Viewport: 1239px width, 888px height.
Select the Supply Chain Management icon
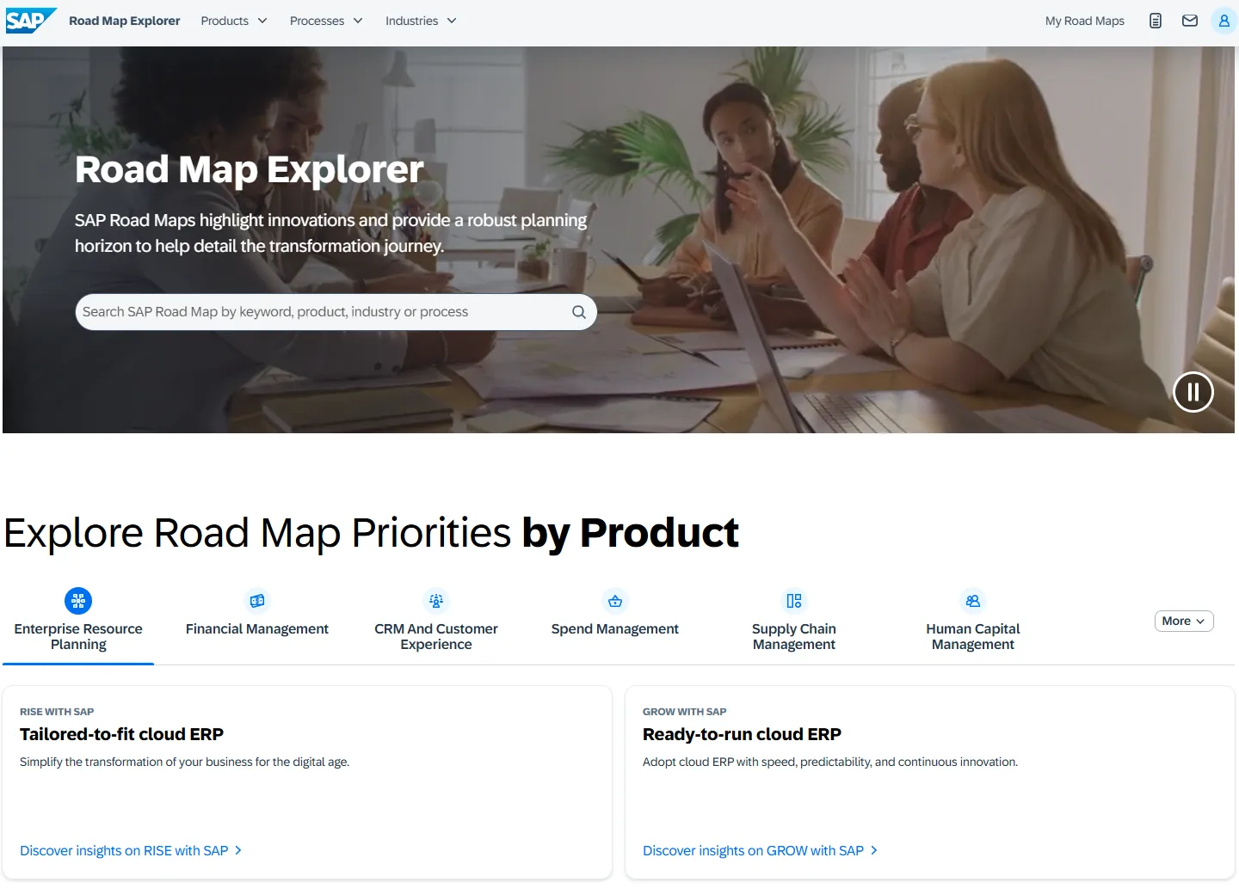pyautogui.click(x=794, y=601)
